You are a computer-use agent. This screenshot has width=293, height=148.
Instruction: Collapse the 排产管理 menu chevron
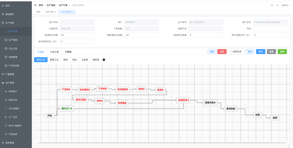(28, 83)
